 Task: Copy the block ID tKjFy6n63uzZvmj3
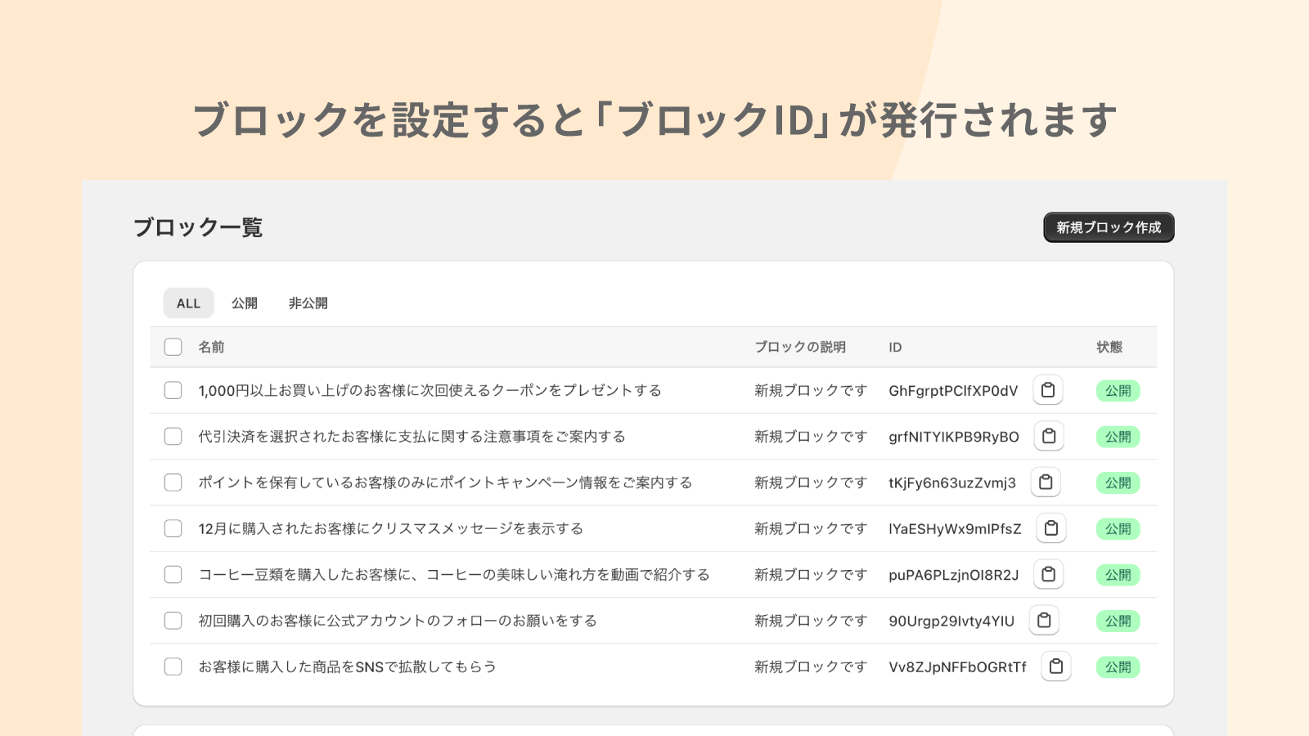point(1046,482)
